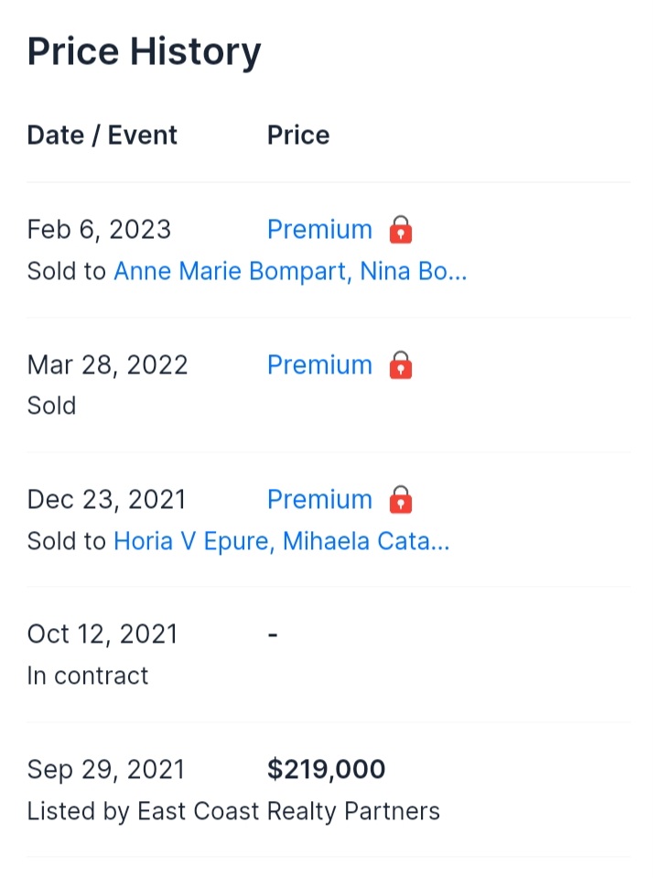Click the Price History heading
Screen dimensions: 658x878
coord(144,52)
